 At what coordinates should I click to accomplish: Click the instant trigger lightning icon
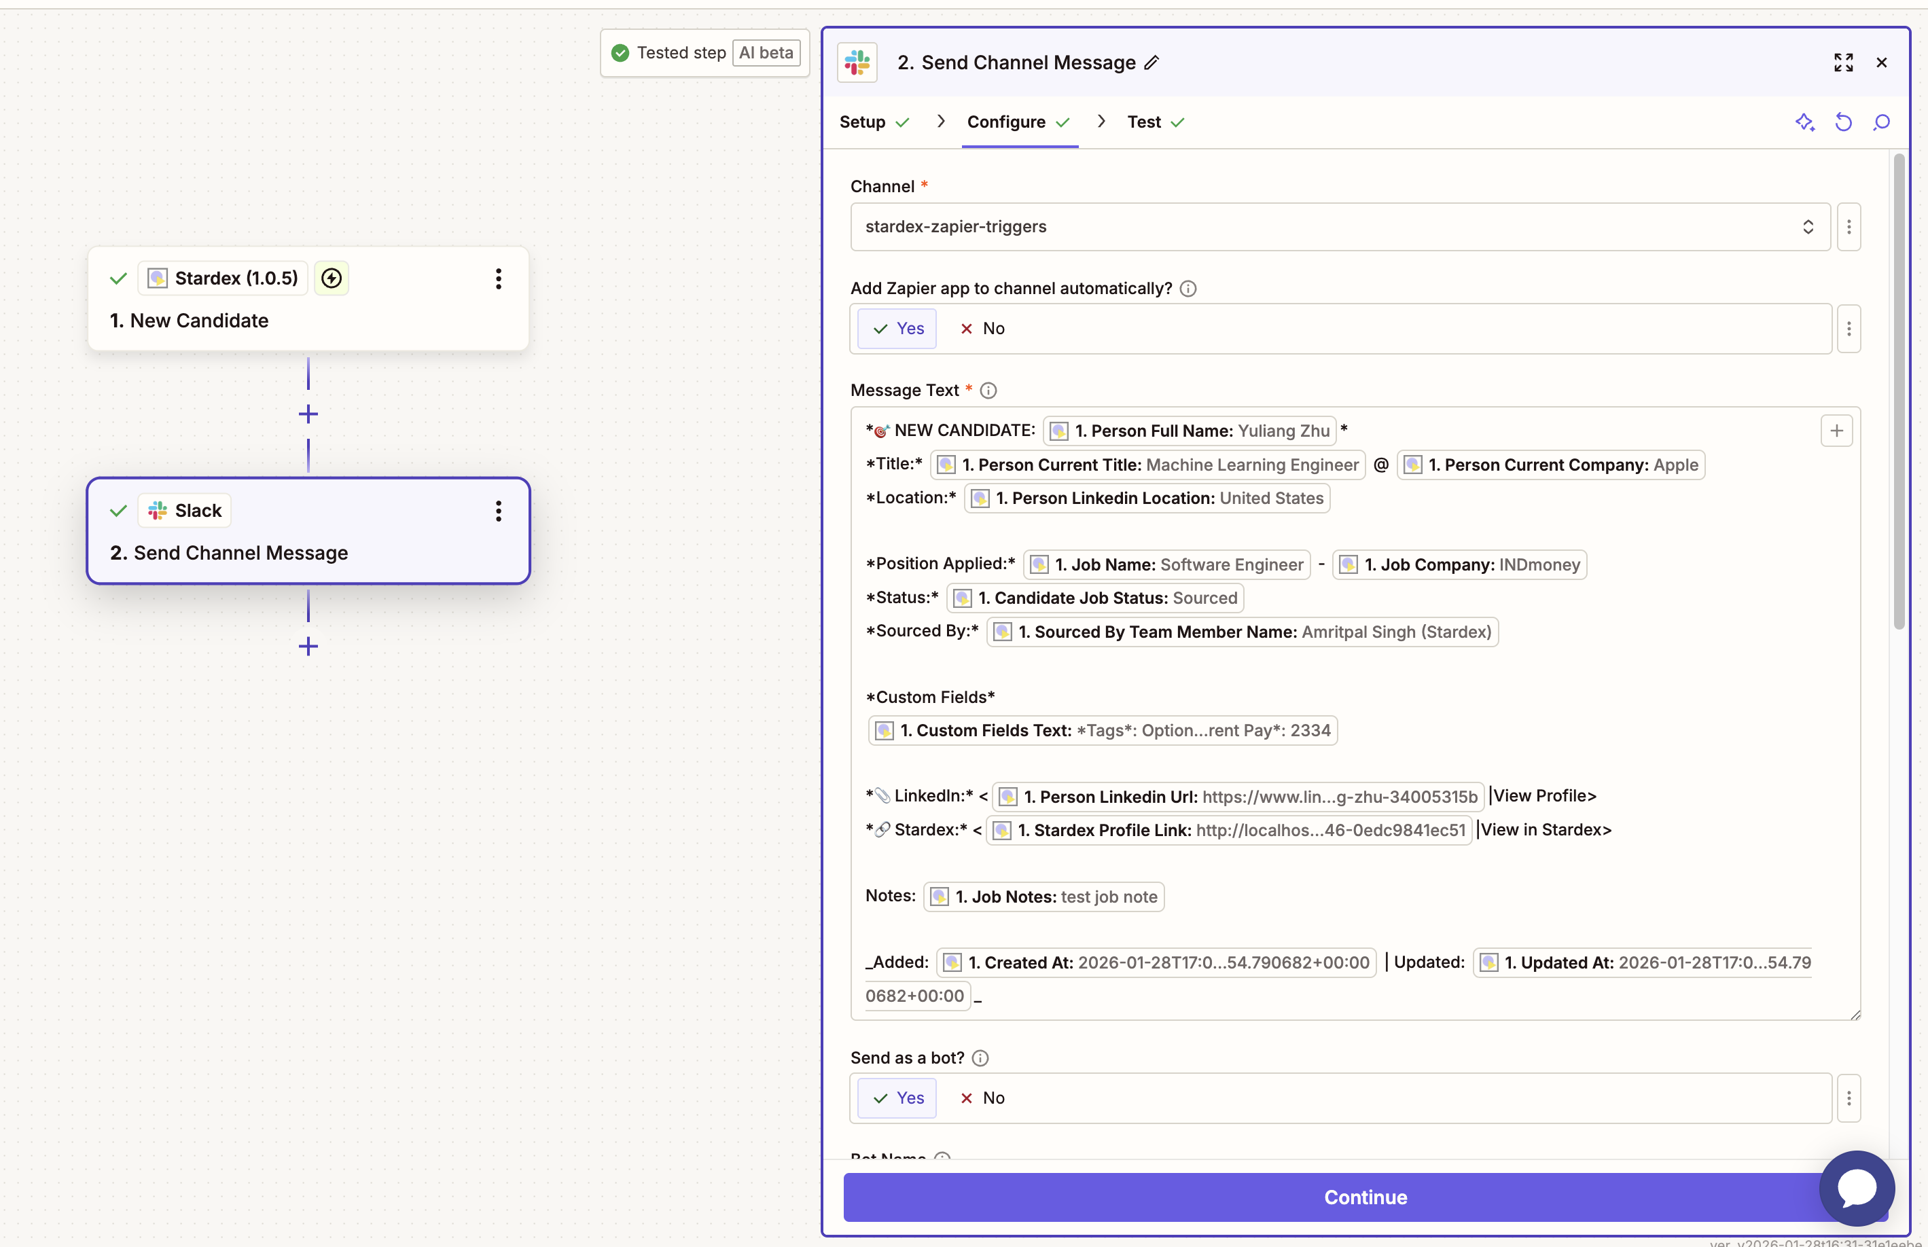332,278
